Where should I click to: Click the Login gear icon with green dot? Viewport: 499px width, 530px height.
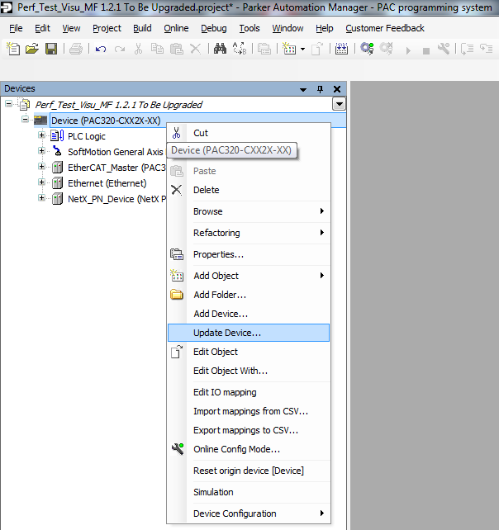(367, 49)
